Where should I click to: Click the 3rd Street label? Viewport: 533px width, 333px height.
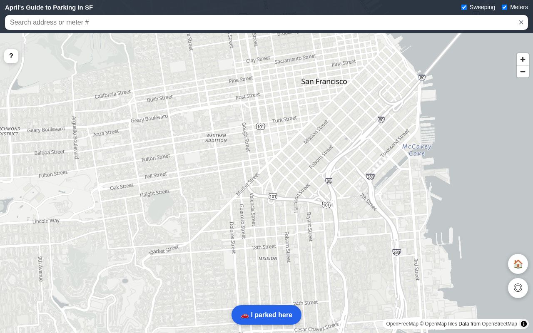[416, 269]
